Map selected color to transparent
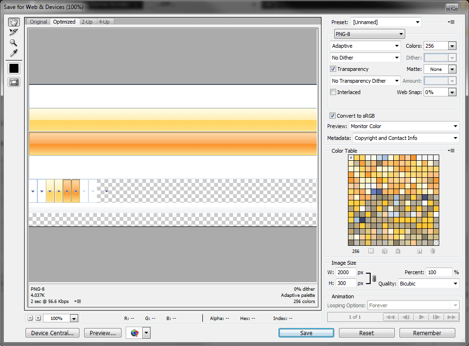Viewport: 469px width, 346px height. [371, 251]
